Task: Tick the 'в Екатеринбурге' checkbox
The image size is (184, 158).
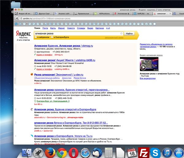Action: pyautogui.click(x=52, y=37)
